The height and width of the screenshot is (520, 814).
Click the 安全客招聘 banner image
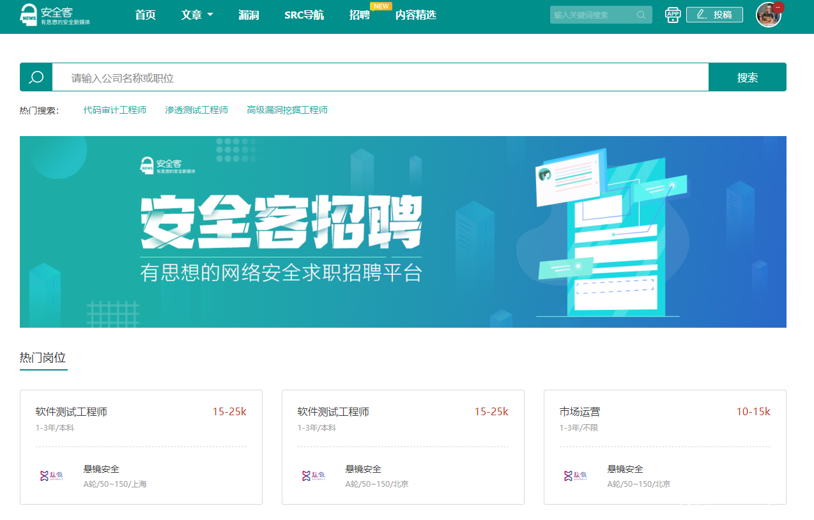[x=403, y=231]
